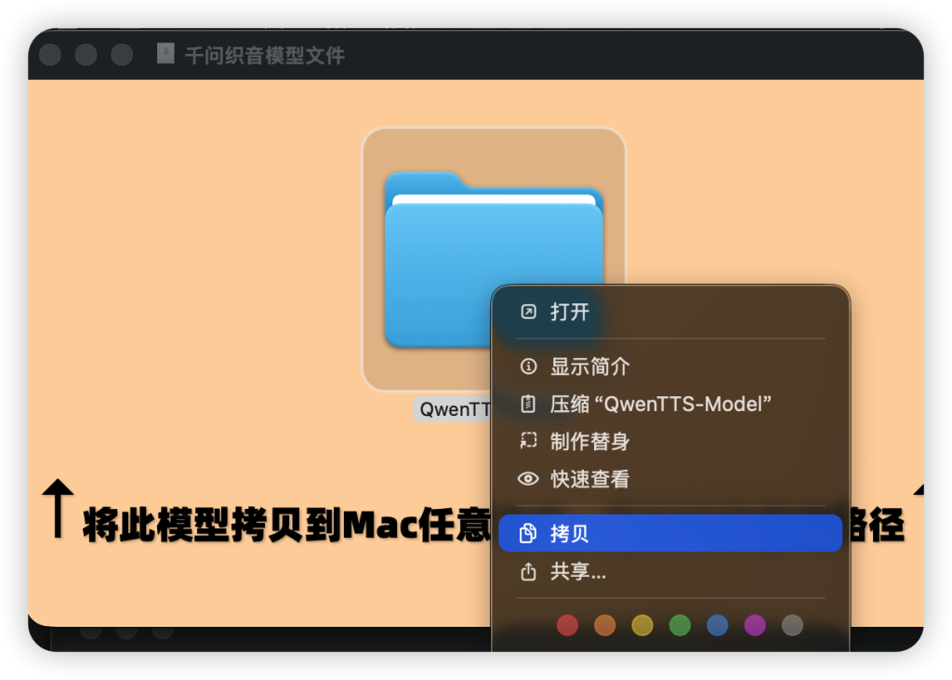Click the 共享 share icon
Image resolution: width=952 pixels, height=680 pixels.
click(529, 571)
